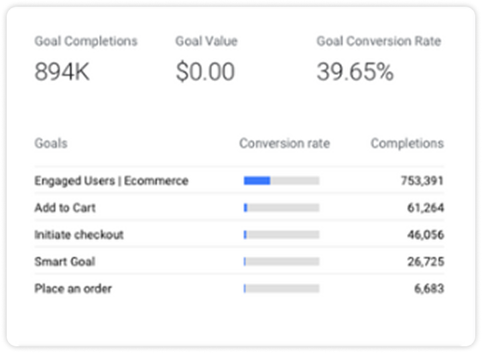This screenshot has height=353, width=482.
Task: Select the Initiate checkout goal row
Action: tap(79, 235)
